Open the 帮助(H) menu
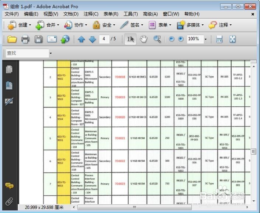The width and height of the screenshot is (260, 213). point(192,14)
